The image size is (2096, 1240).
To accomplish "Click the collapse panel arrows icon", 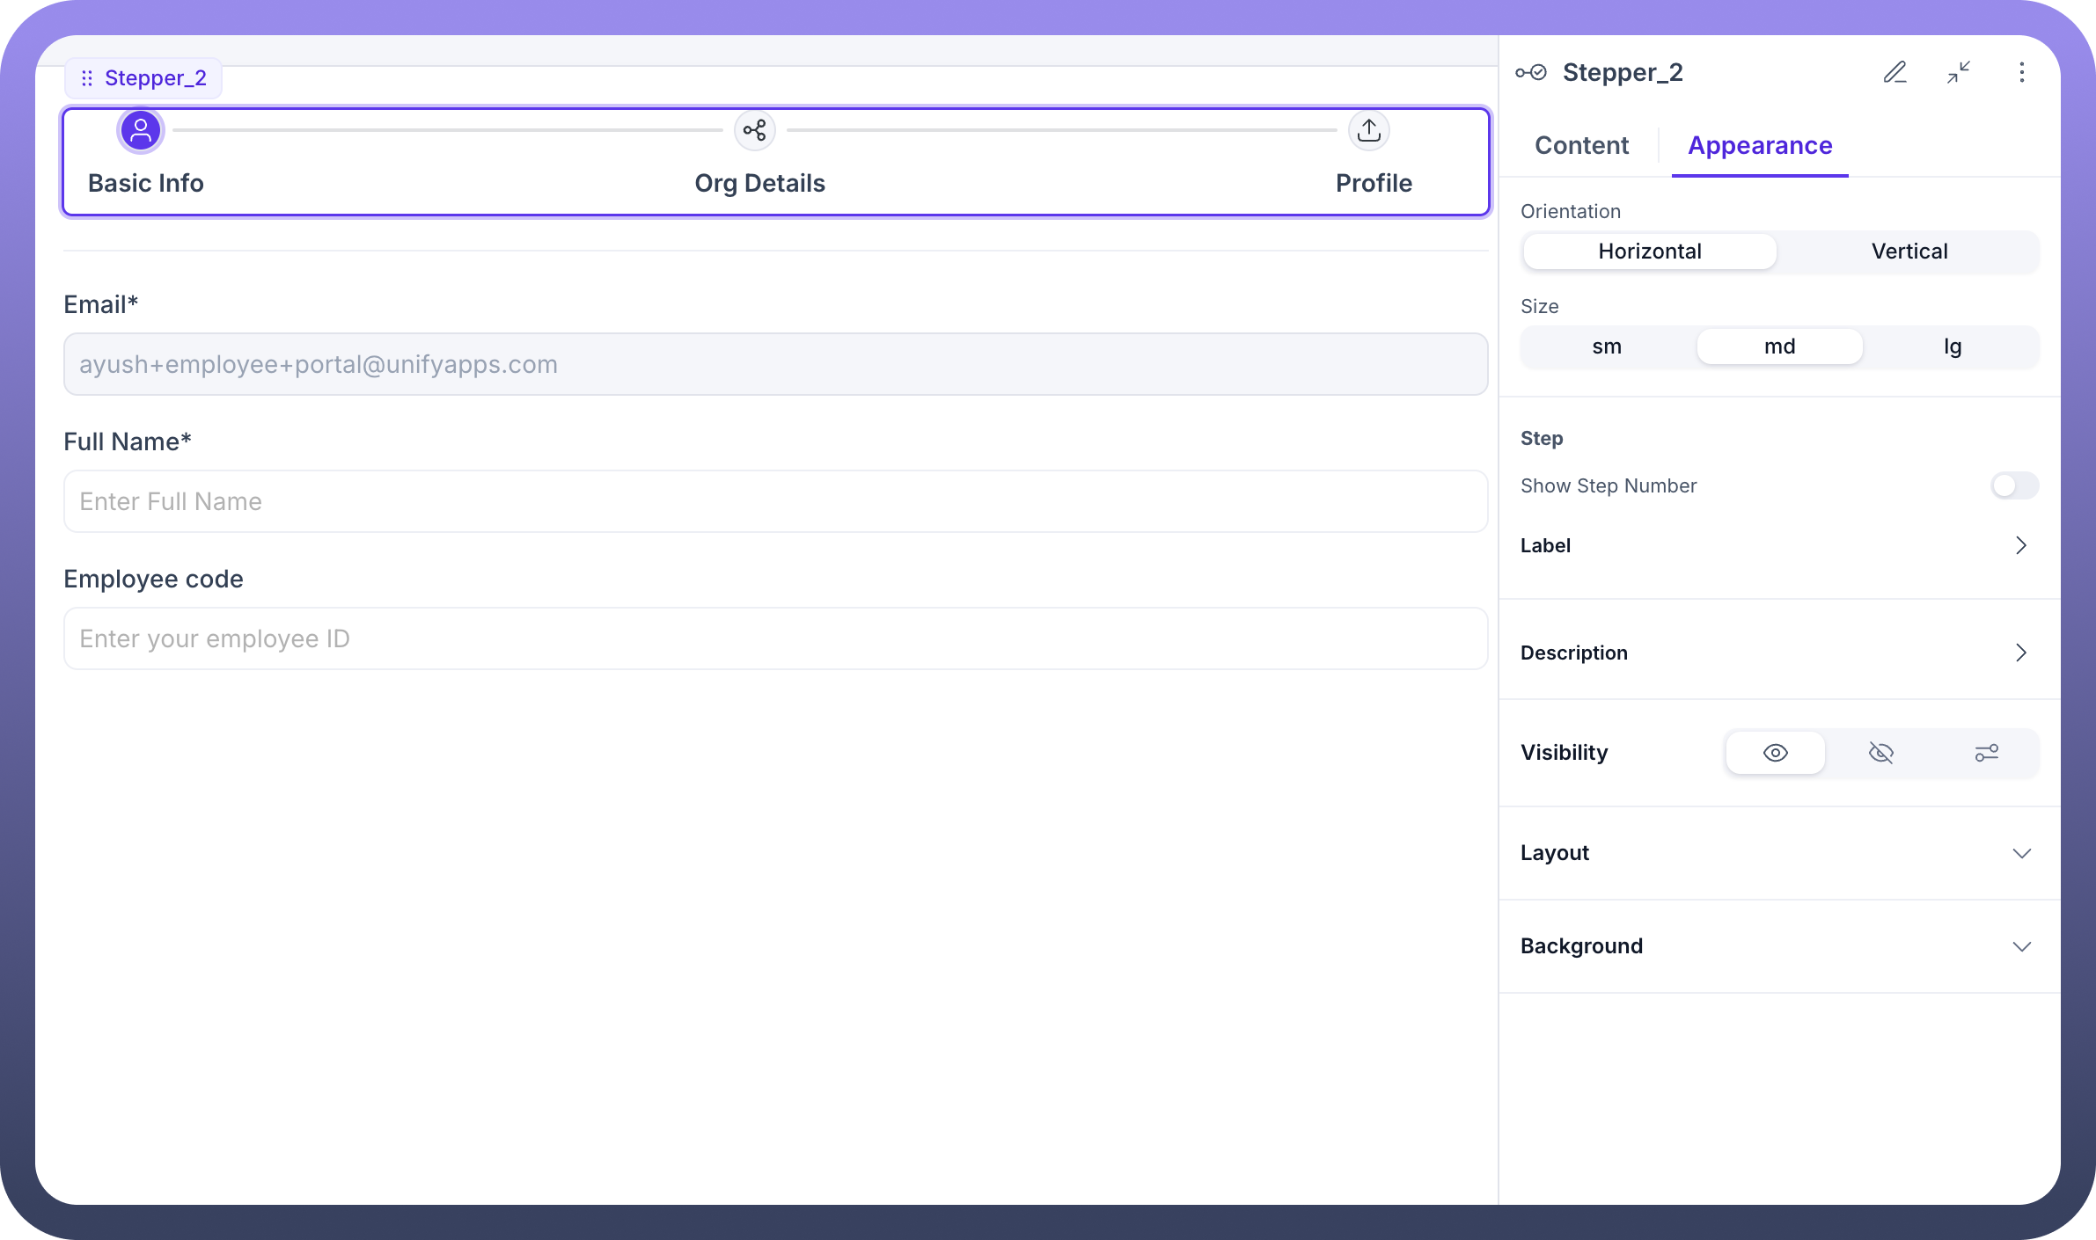I will point(1958,72).
